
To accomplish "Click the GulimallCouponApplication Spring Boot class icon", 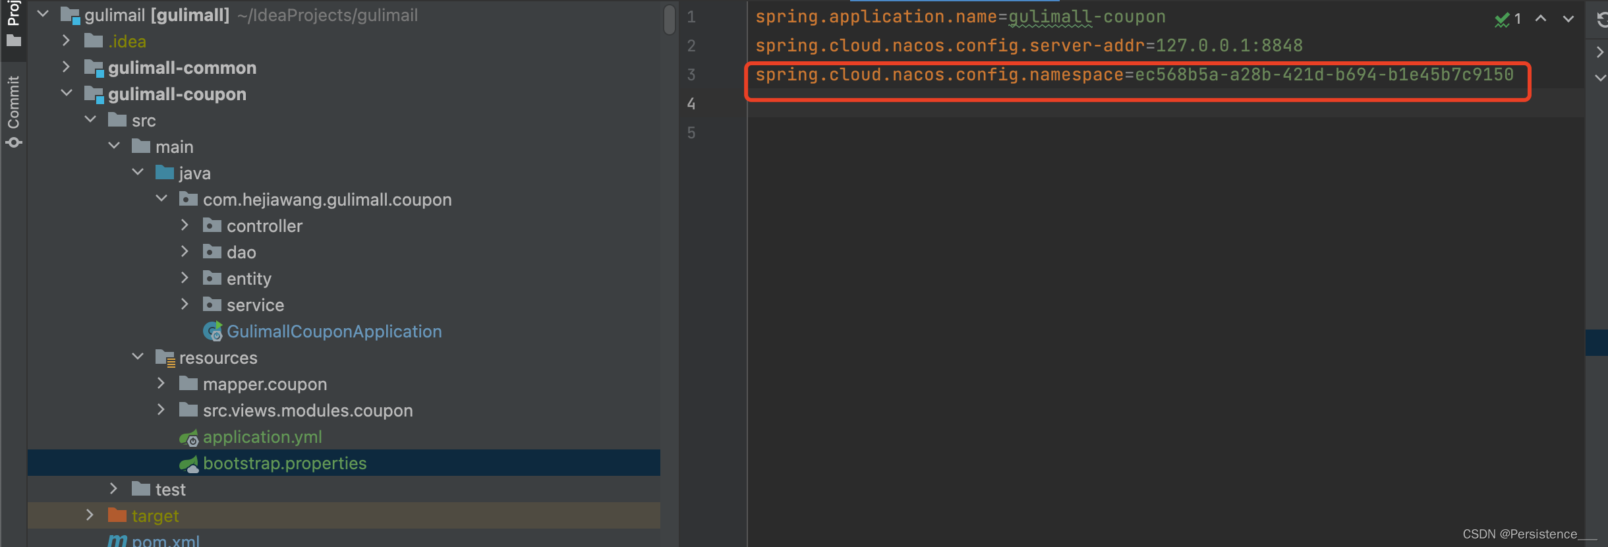I will tap(213, 331).
